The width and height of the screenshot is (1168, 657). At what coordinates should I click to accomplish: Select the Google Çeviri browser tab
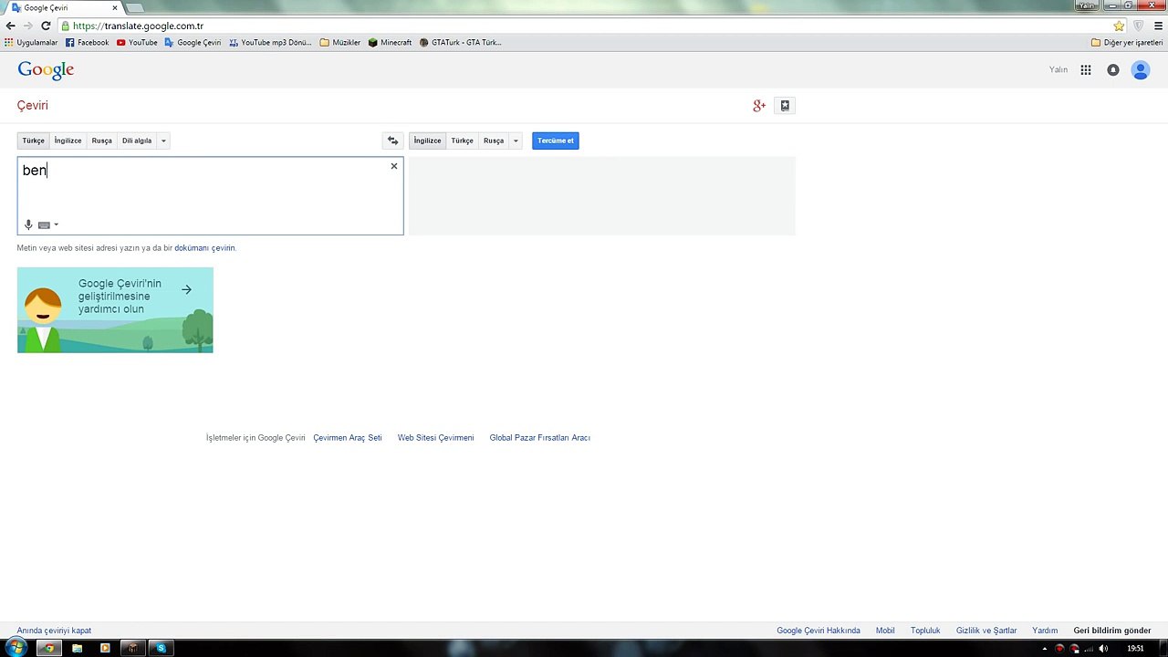[x=64, y=8]
